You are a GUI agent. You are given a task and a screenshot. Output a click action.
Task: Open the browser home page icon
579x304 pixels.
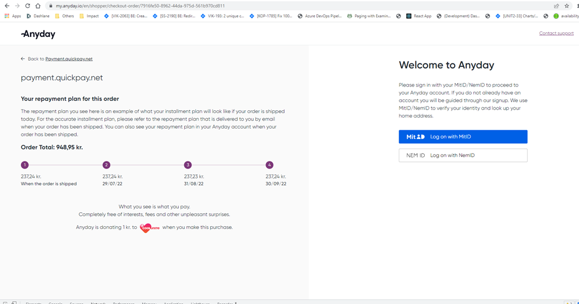[38, 6]
